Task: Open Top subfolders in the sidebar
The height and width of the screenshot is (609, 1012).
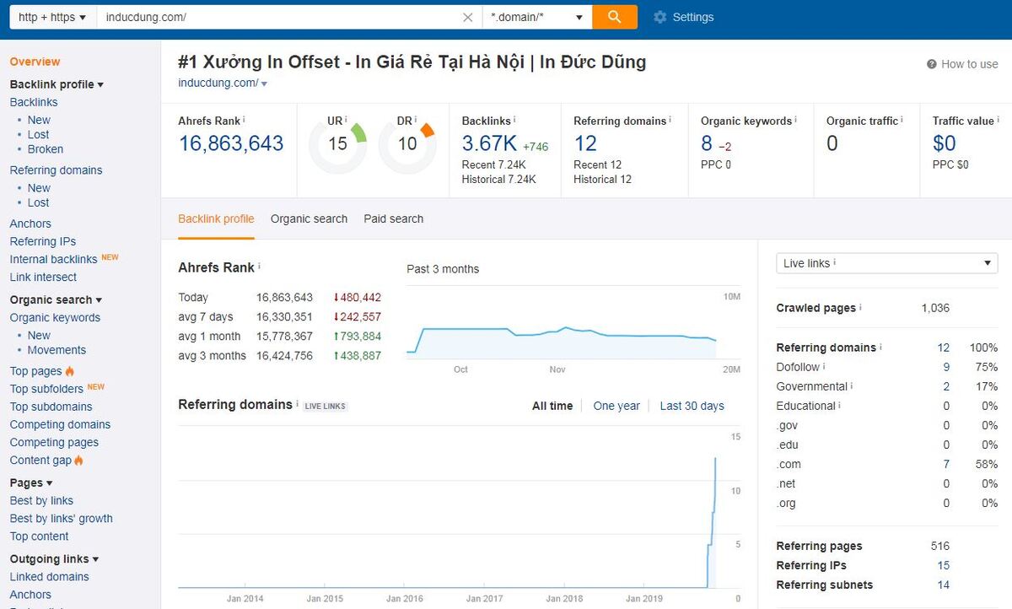Action: [46, 389]
